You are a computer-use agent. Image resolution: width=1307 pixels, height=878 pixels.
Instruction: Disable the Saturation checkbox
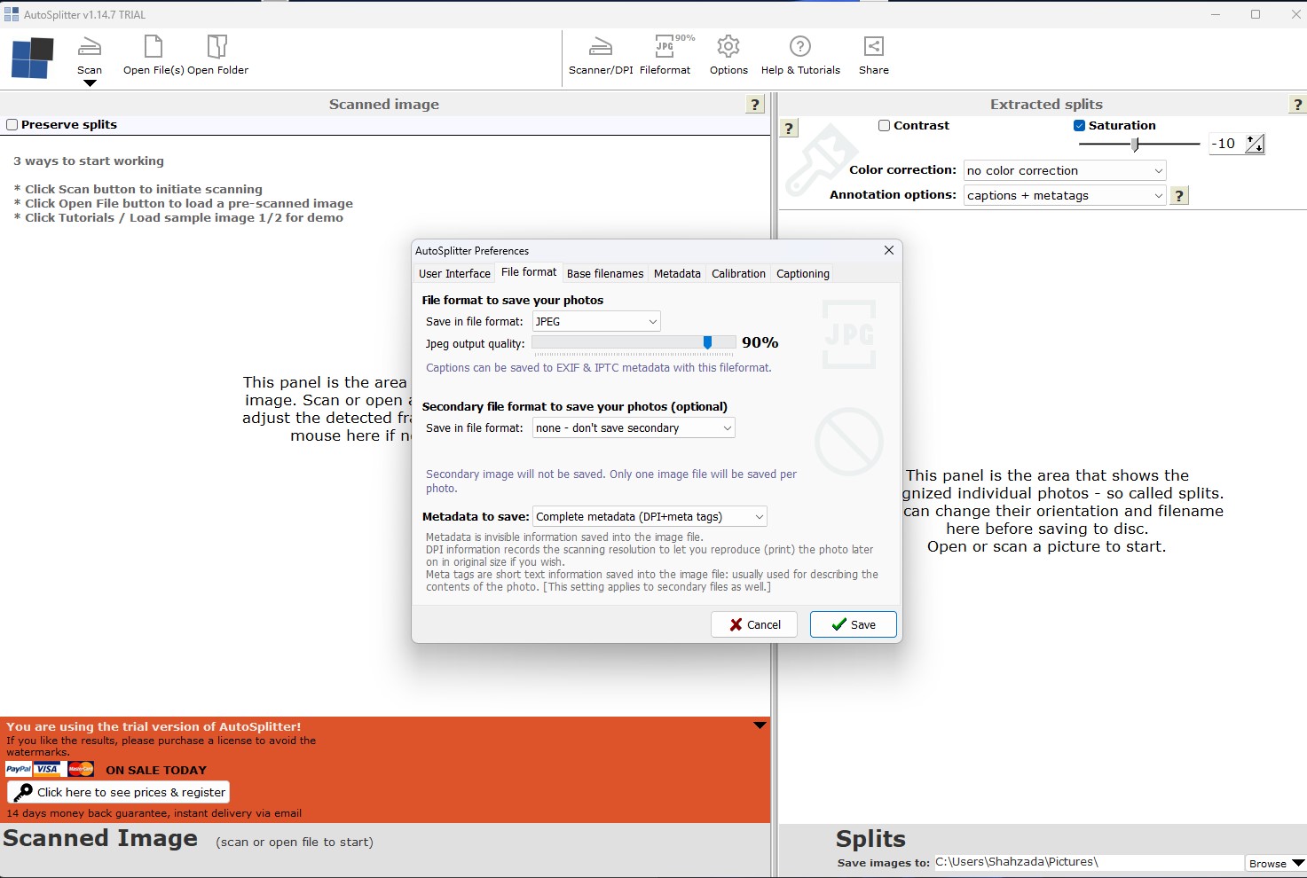[1080, 126]
